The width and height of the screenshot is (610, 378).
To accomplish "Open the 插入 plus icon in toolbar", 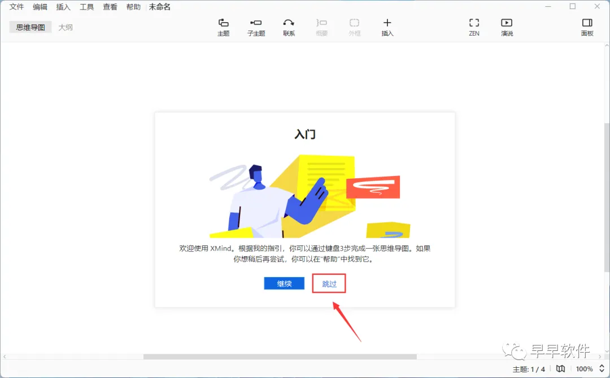I will click(387, 27).
